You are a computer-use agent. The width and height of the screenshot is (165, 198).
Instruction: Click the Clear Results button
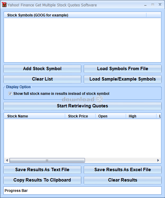[x=122, y=180]
